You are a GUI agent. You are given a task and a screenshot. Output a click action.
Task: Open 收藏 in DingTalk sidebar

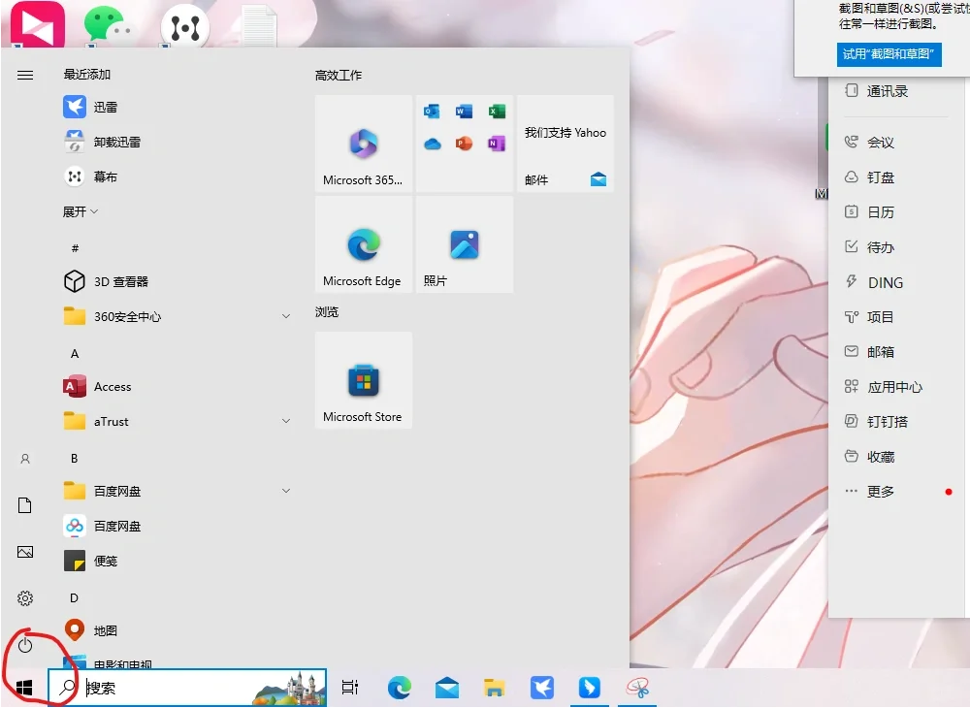coord(870,457)
